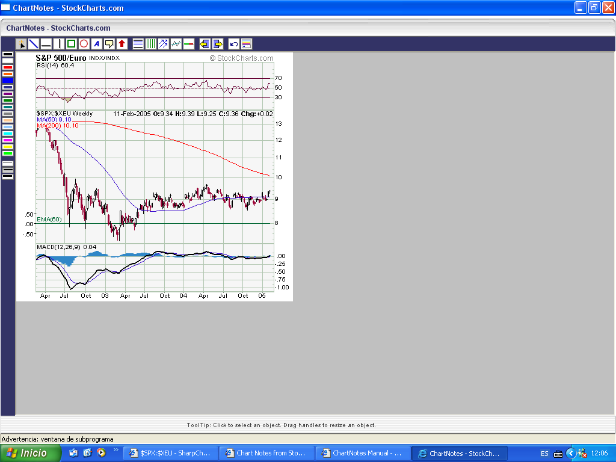Click the yellow right arrow button
The height and width of the screenshot is (462, 616).
click(217, 44)
